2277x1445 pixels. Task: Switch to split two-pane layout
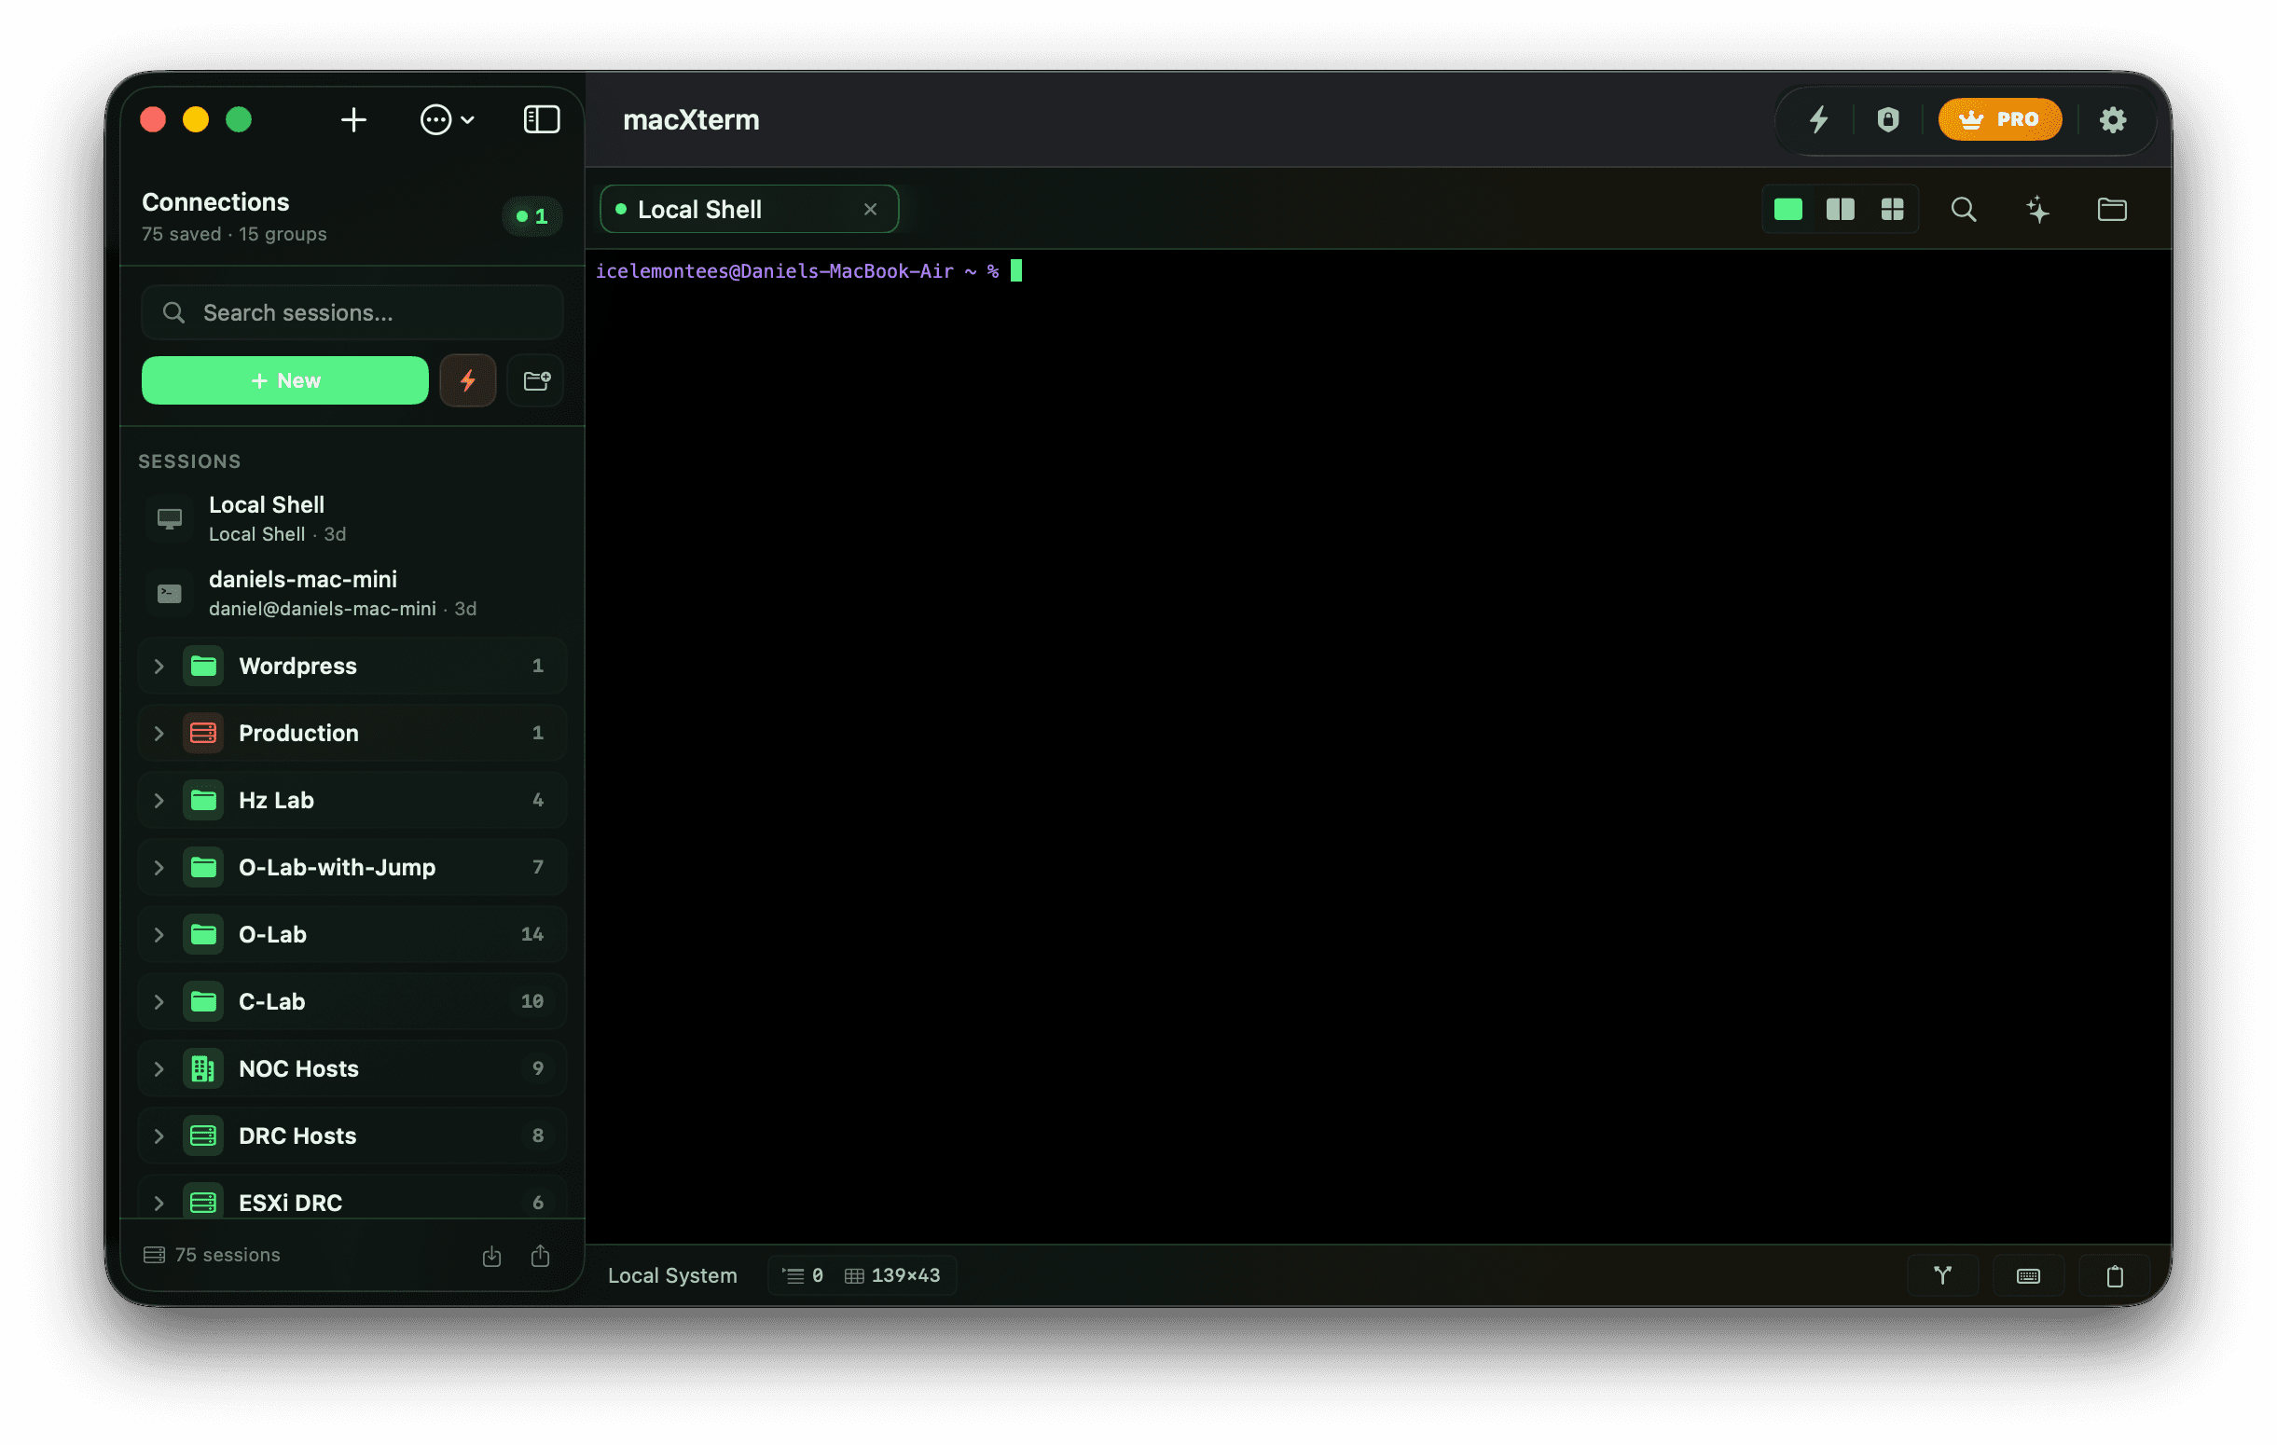pyautogui.click(x=1840, y=209)
